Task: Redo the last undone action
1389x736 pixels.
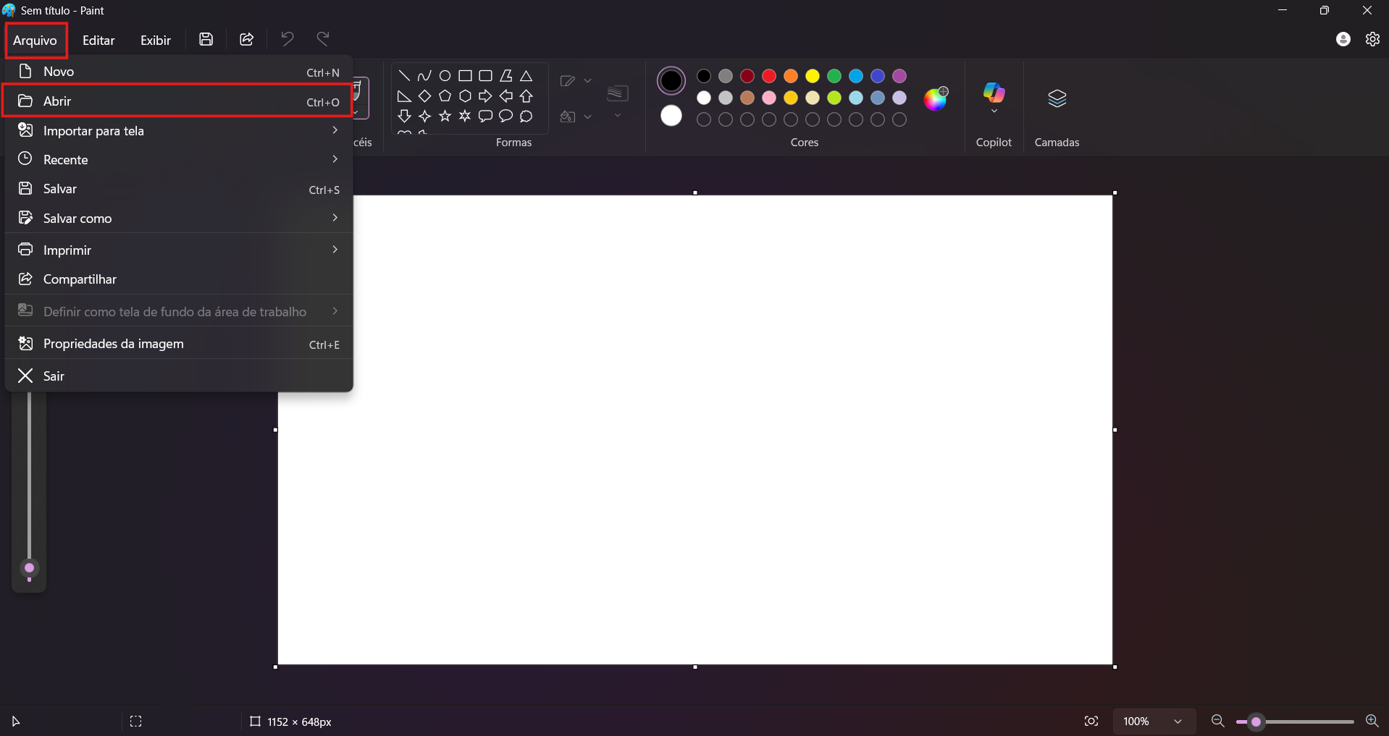Action: 323,39
